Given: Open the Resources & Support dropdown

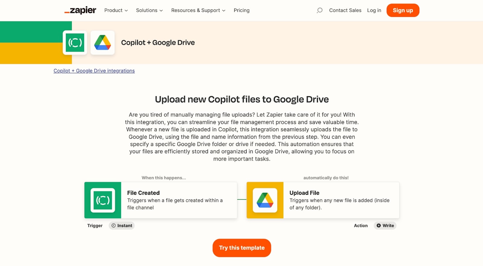Looking at the screenshot, I should click(x=198, y=10).
